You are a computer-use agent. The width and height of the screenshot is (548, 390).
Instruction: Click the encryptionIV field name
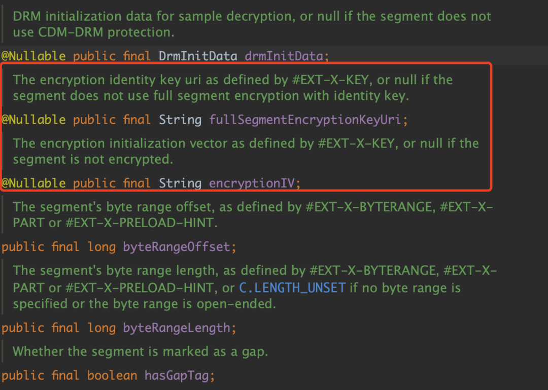click(x=252, y=184)
